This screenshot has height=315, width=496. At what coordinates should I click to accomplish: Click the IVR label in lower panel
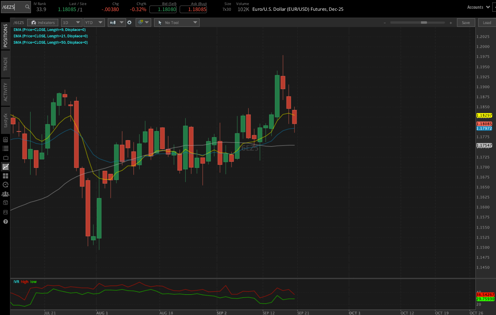tap(16, 282)
